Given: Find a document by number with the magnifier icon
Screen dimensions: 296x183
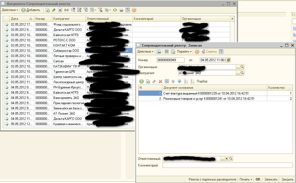Looking at the screenshot, I should pos(73,10).
